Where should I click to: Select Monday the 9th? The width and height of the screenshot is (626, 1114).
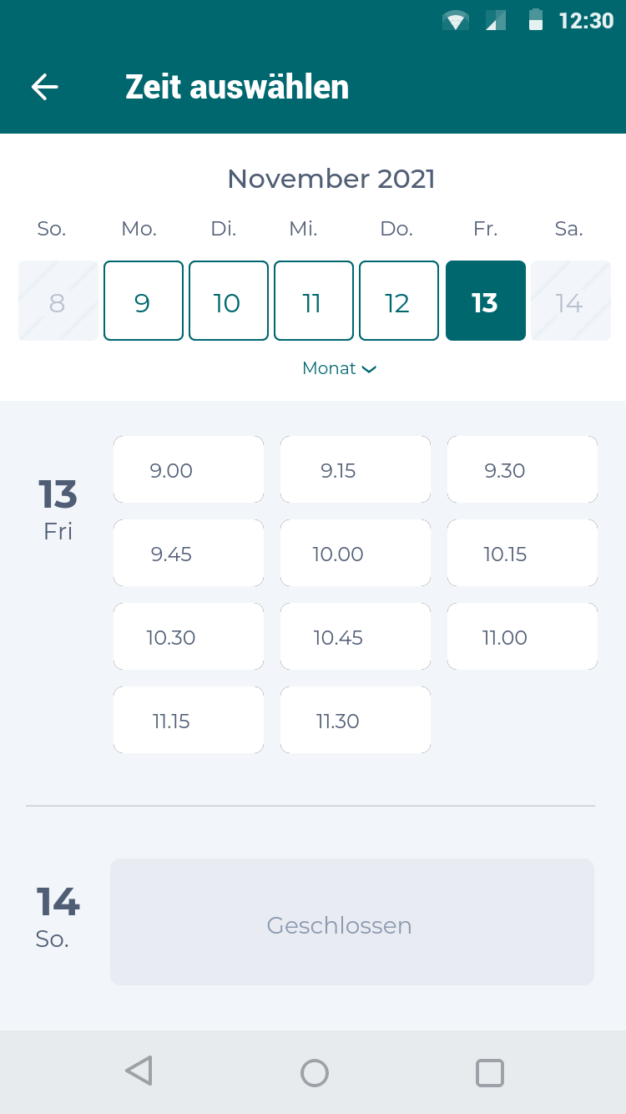point(144,301)
